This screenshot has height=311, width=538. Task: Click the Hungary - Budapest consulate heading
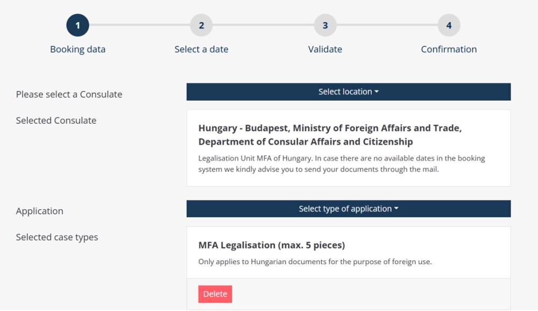330,135
